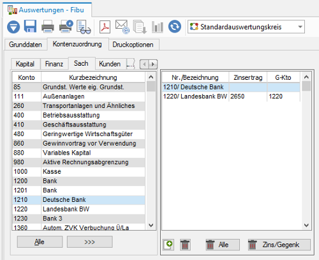Screen dimensions: 319x260
Task: Switch to Grunddaten tab
Action: click(26, 45)
